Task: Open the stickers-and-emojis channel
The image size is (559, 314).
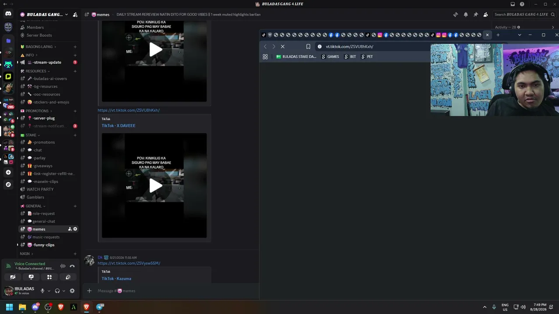Action: tap(48, 102)
